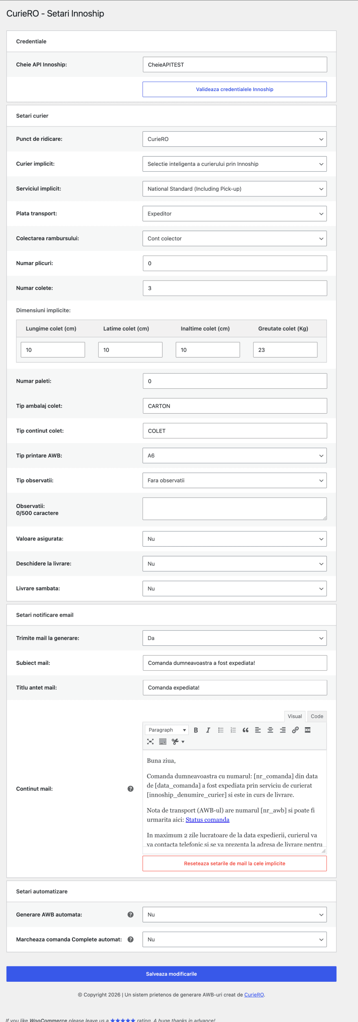
Task: Insert a bulleted list in editor
Action: pyautogui.click(x=220, y=730)
